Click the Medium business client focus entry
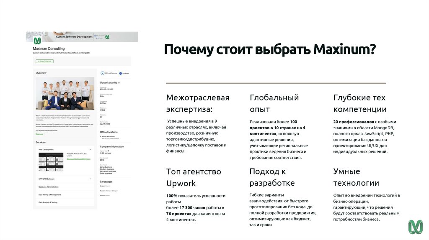 pos(107,169)
